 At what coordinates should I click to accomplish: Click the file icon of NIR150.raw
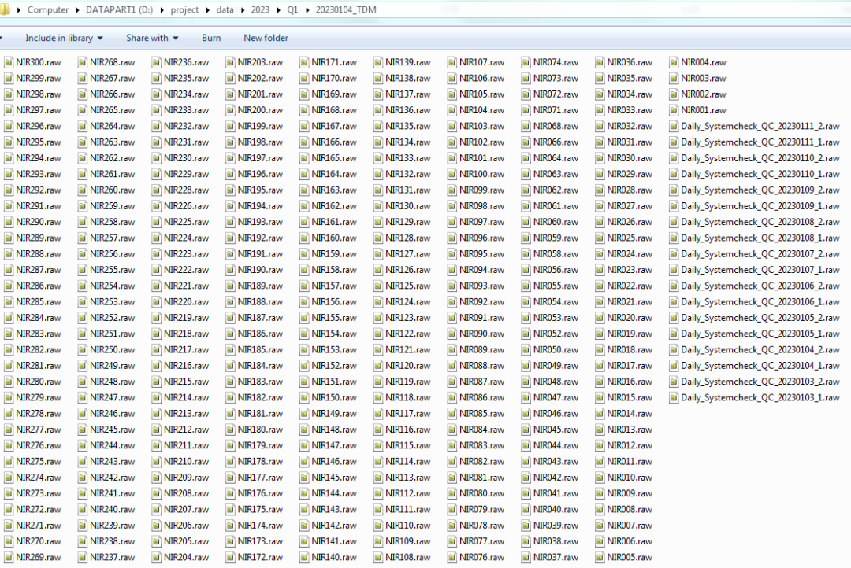click(x=304, y=398)
